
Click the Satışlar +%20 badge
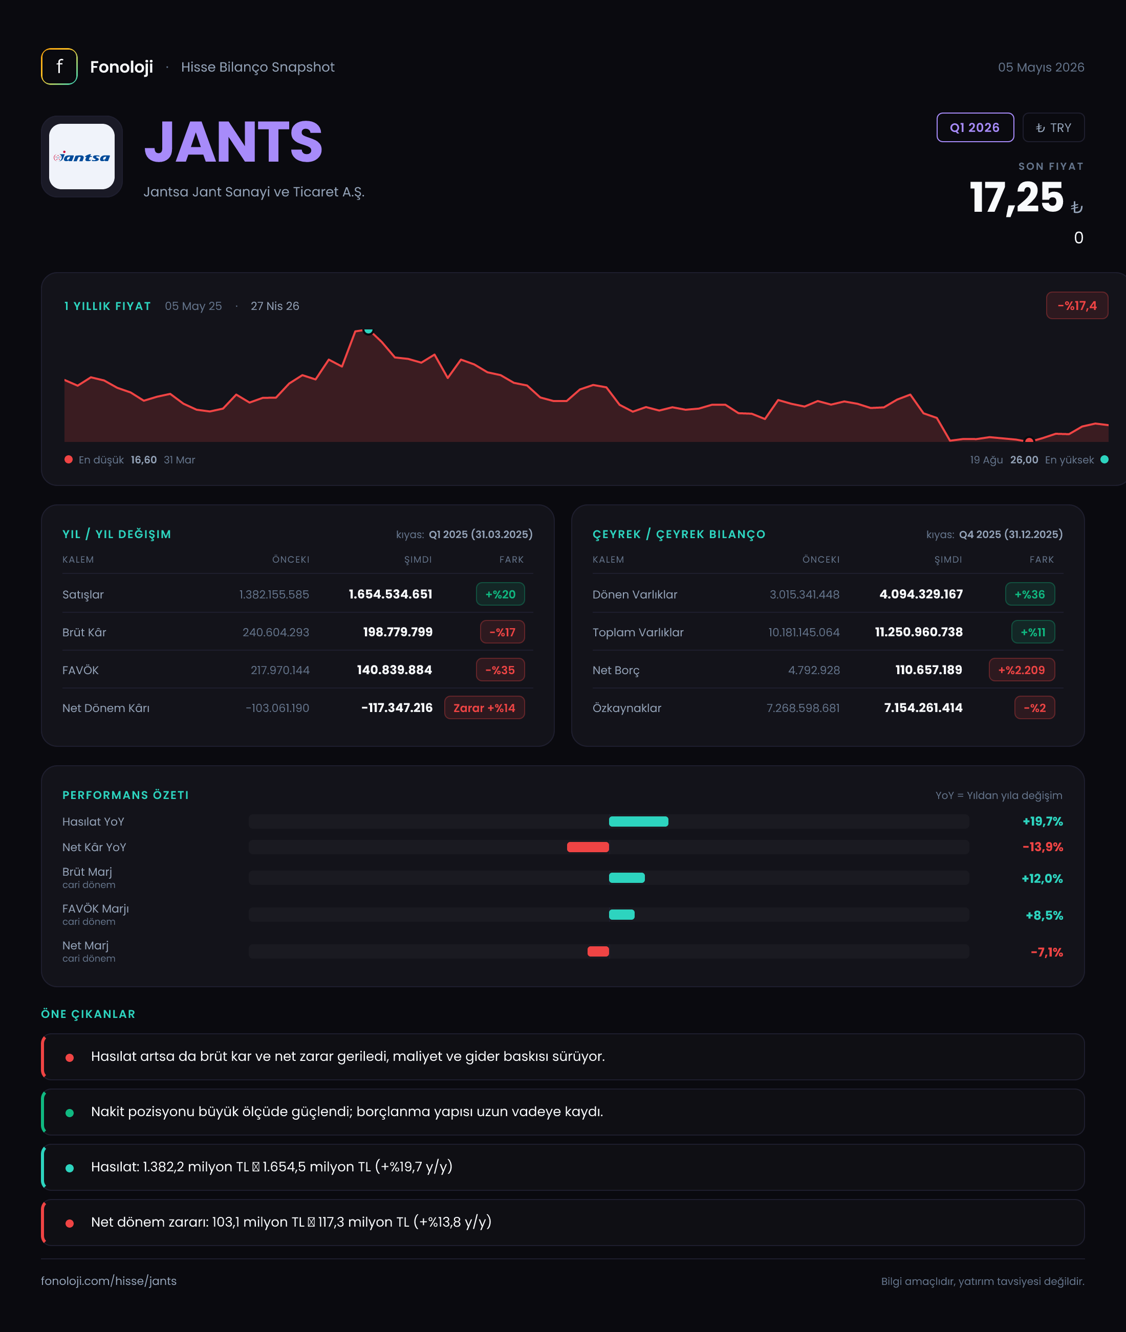(x=501, y=594)
